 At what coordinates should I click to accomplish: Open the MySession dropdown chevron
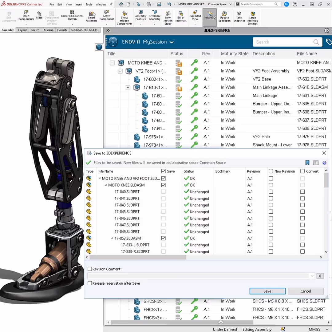172,42
